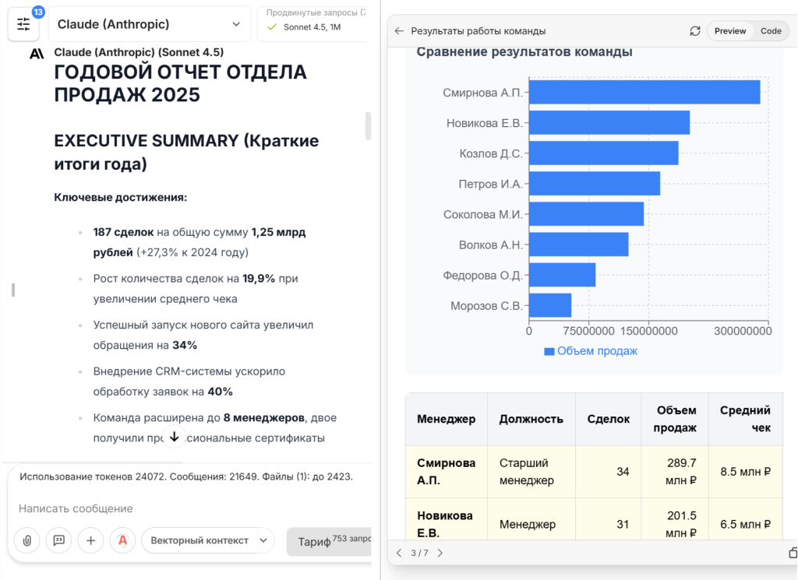Image resolution: width=798 pixels, height=580 pixels.
Task: Select the Preview tab
Action: (x=730, y=31)
